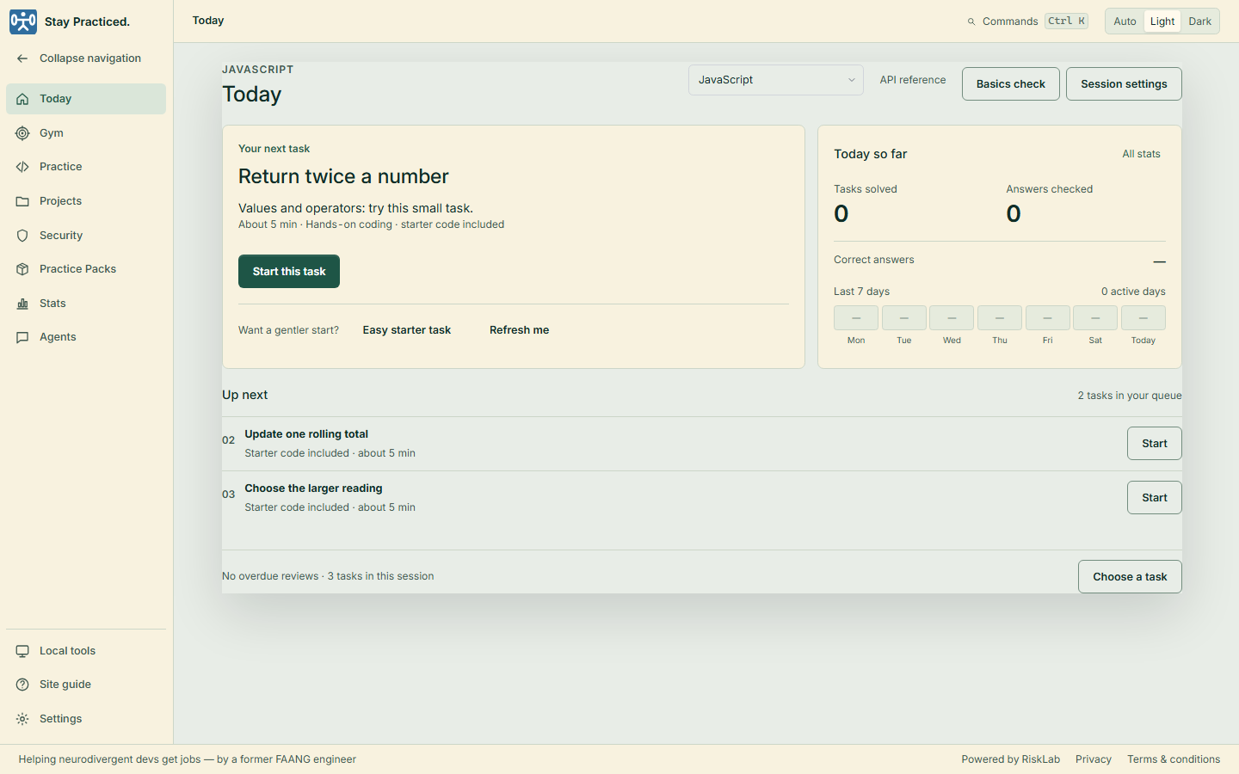This screenshot has width=1239, height=774.
Task: Click the Practice code brackets icon
Action: [x=22, y=167]
